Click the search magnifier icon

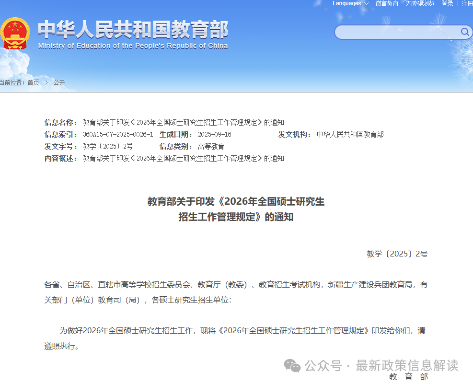coord(464,32)
